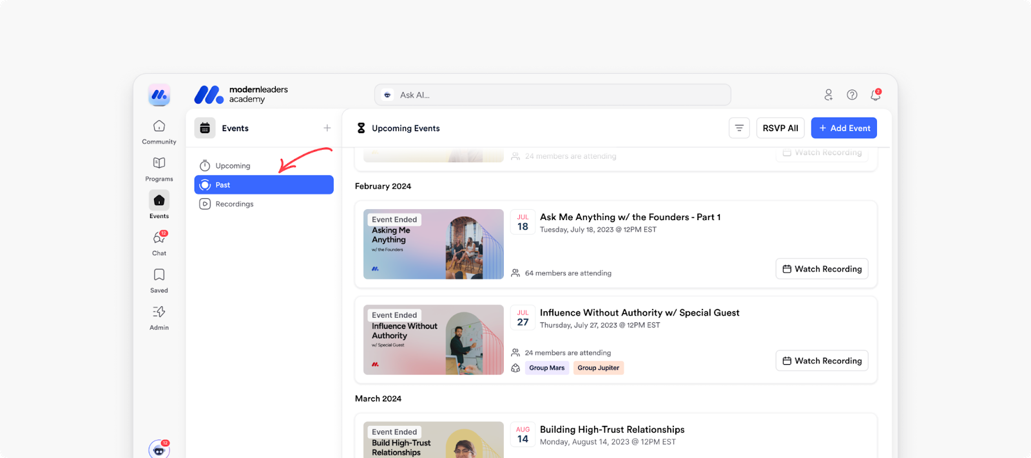This screenshot has height=458, width=1031.
Task: Open Ask Me Anything w/ the Founders title
Action: pyautogui.click(x=630, y=217)
